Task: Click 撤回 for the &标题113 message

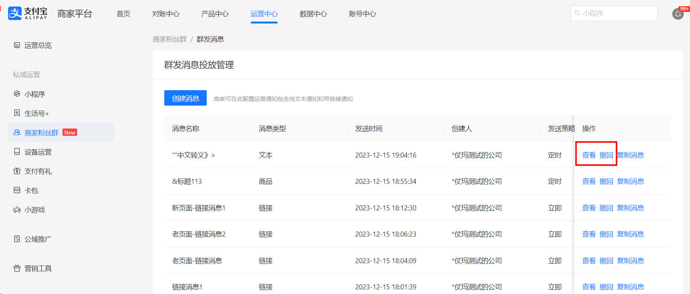Action: click(606, 181)
